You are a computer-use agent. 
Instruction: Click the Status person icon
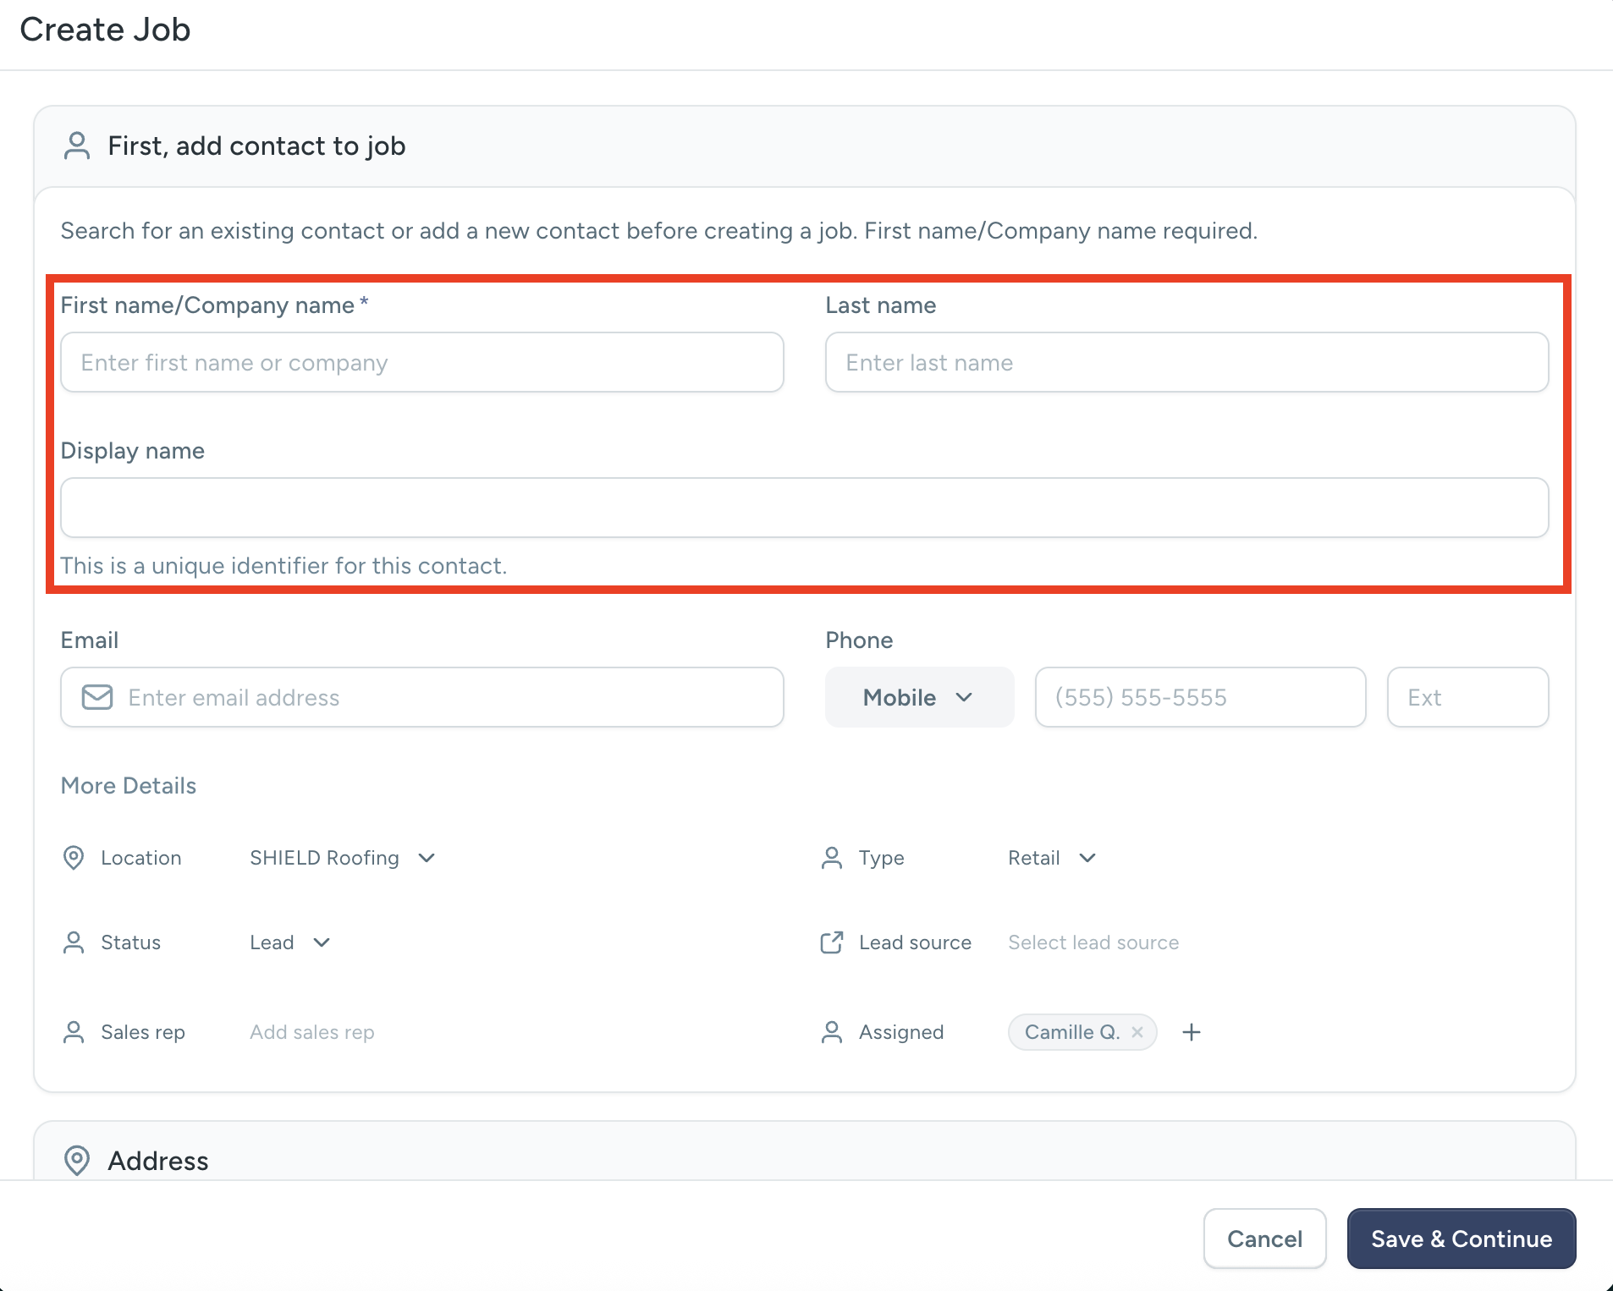[74, 942]
